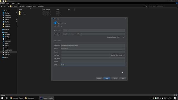Open pinned Documents under Quick access

(8, 17)
